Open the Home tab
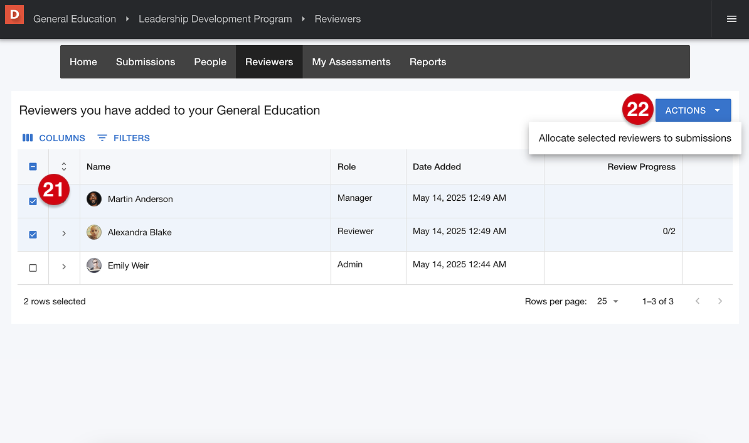The height and width of the screenshot is (443, 749). coord(83,61)
